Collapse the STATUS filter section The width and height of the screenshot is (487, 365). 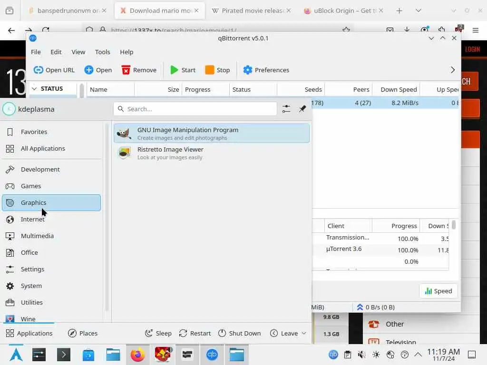34,89
